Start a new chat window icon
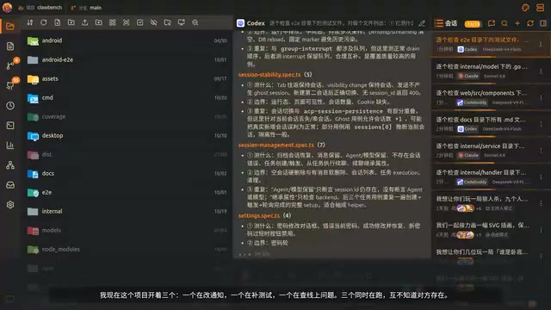551x310 pixels. click(x=492, y=23)
